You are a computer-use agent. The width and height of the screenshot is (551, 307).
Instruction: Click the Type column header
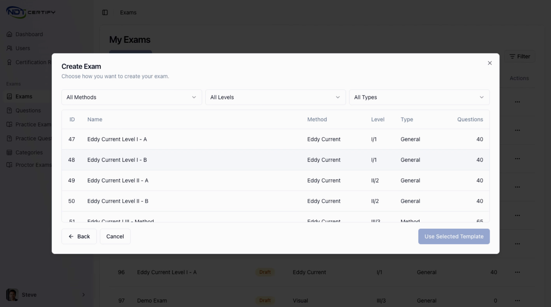pyautogui.click(x=407, y=119)
